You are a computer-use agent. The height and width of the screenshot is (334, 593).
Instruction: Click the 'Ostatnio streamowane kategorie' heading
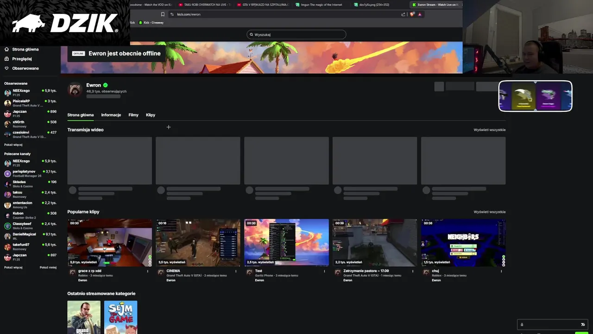tap(101, 294)
